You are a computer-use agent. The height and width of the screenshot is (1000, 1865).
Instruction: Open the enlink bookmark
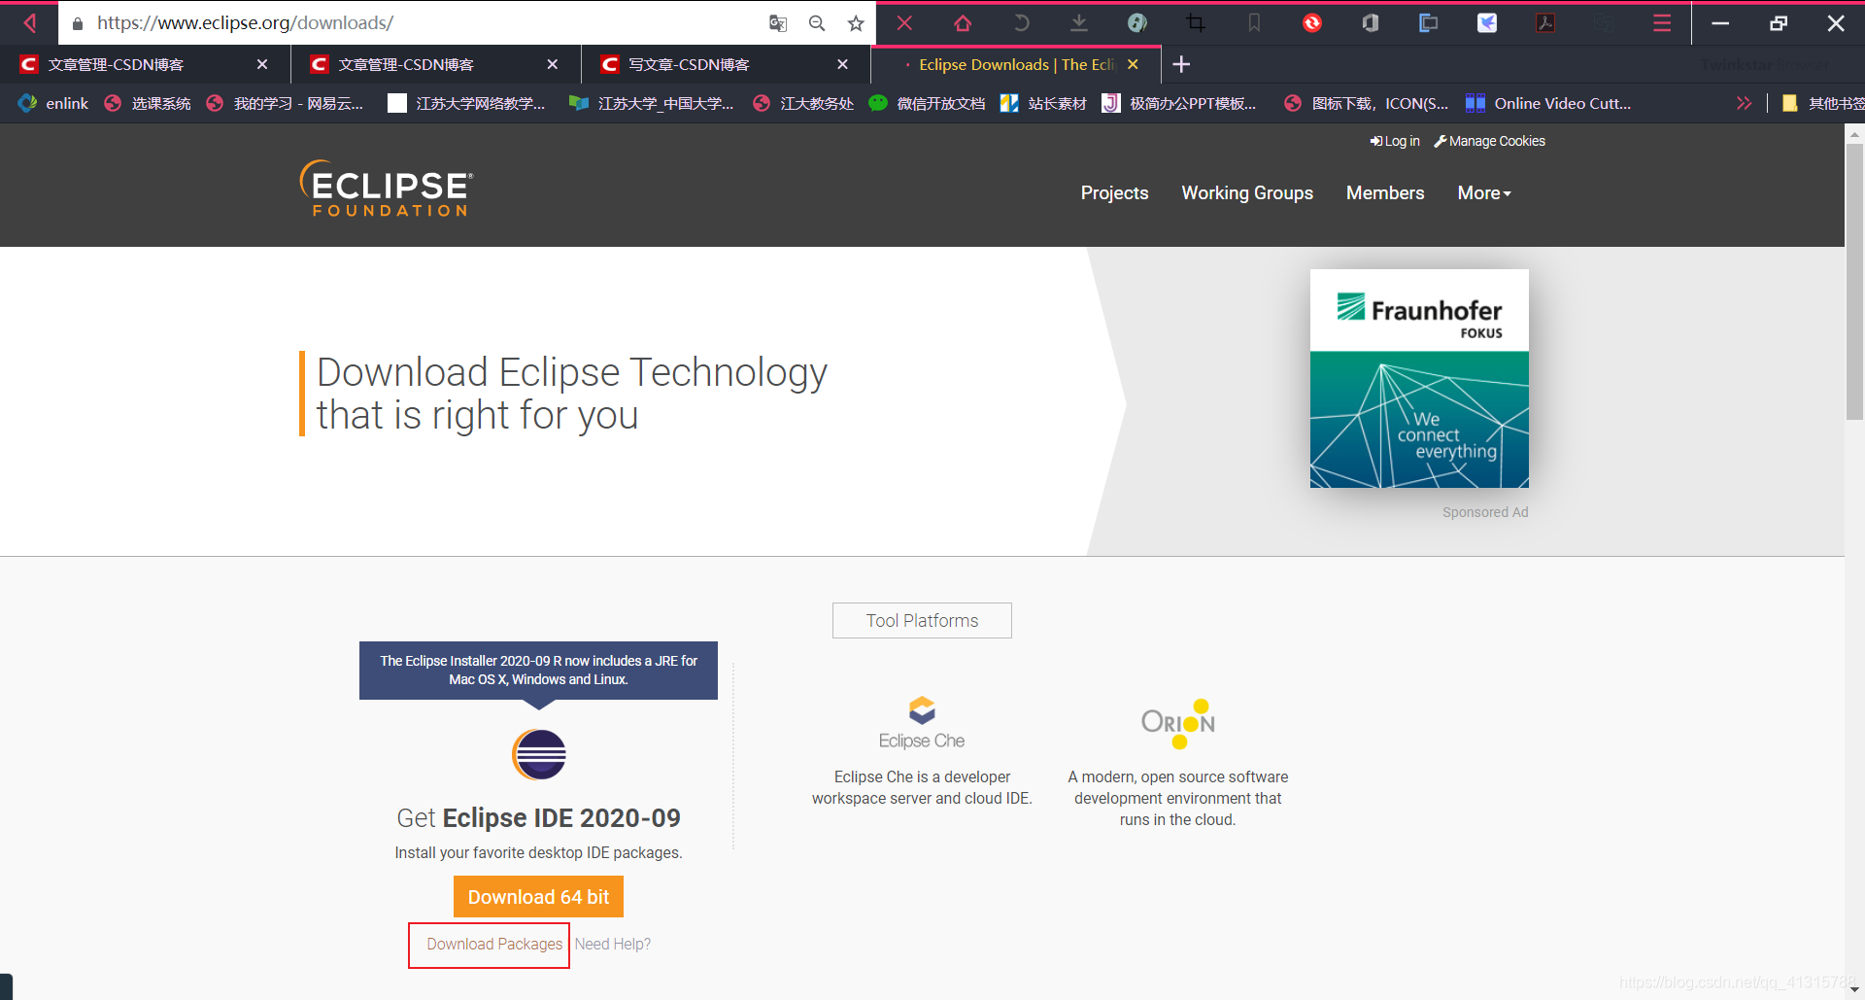pyautogui.click(x=54, y=103)
